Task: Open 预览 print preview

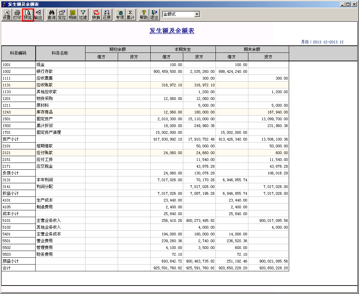Action: [28, 15]
